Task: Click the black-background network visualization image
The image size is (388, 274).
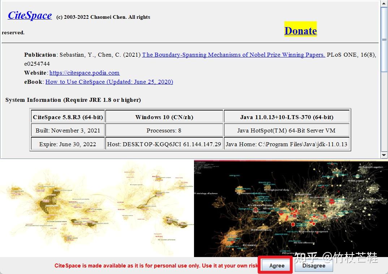Action: 291,208
